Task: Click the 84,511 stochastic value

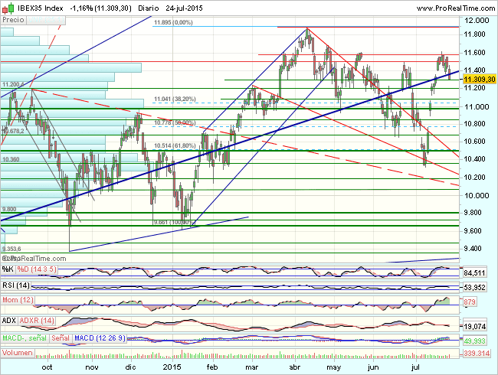Action: [474, 272]
